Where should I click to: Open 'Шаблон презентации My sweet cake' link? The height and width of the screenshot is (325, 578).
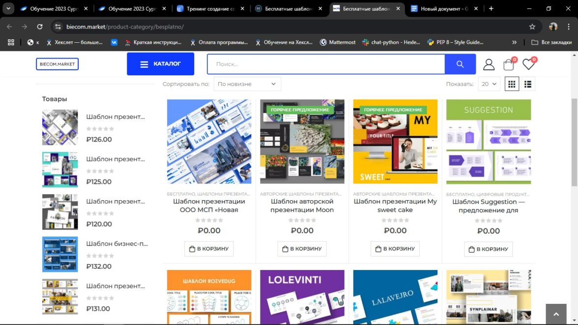[x=395, y=206]
